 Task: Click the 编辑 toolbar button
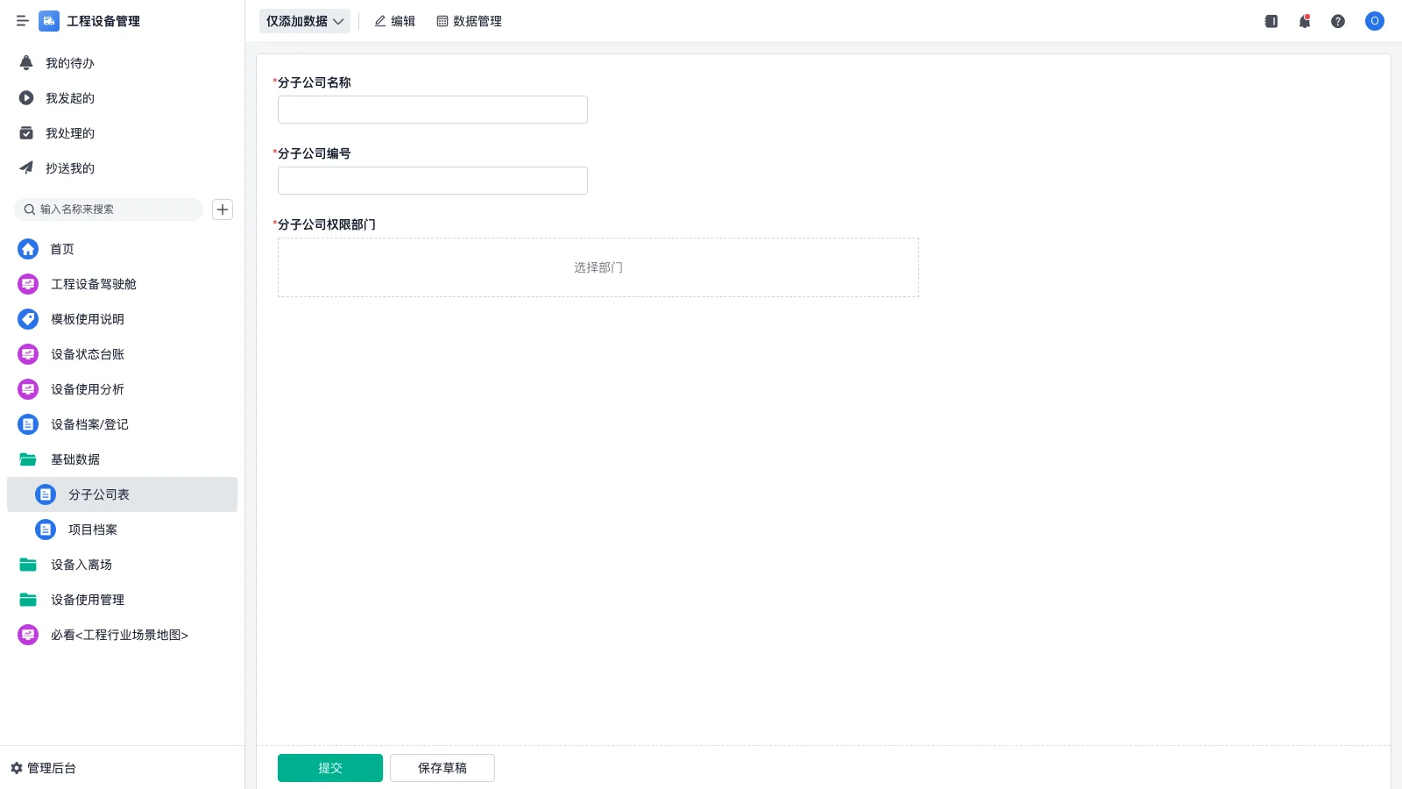coord(394,21)
